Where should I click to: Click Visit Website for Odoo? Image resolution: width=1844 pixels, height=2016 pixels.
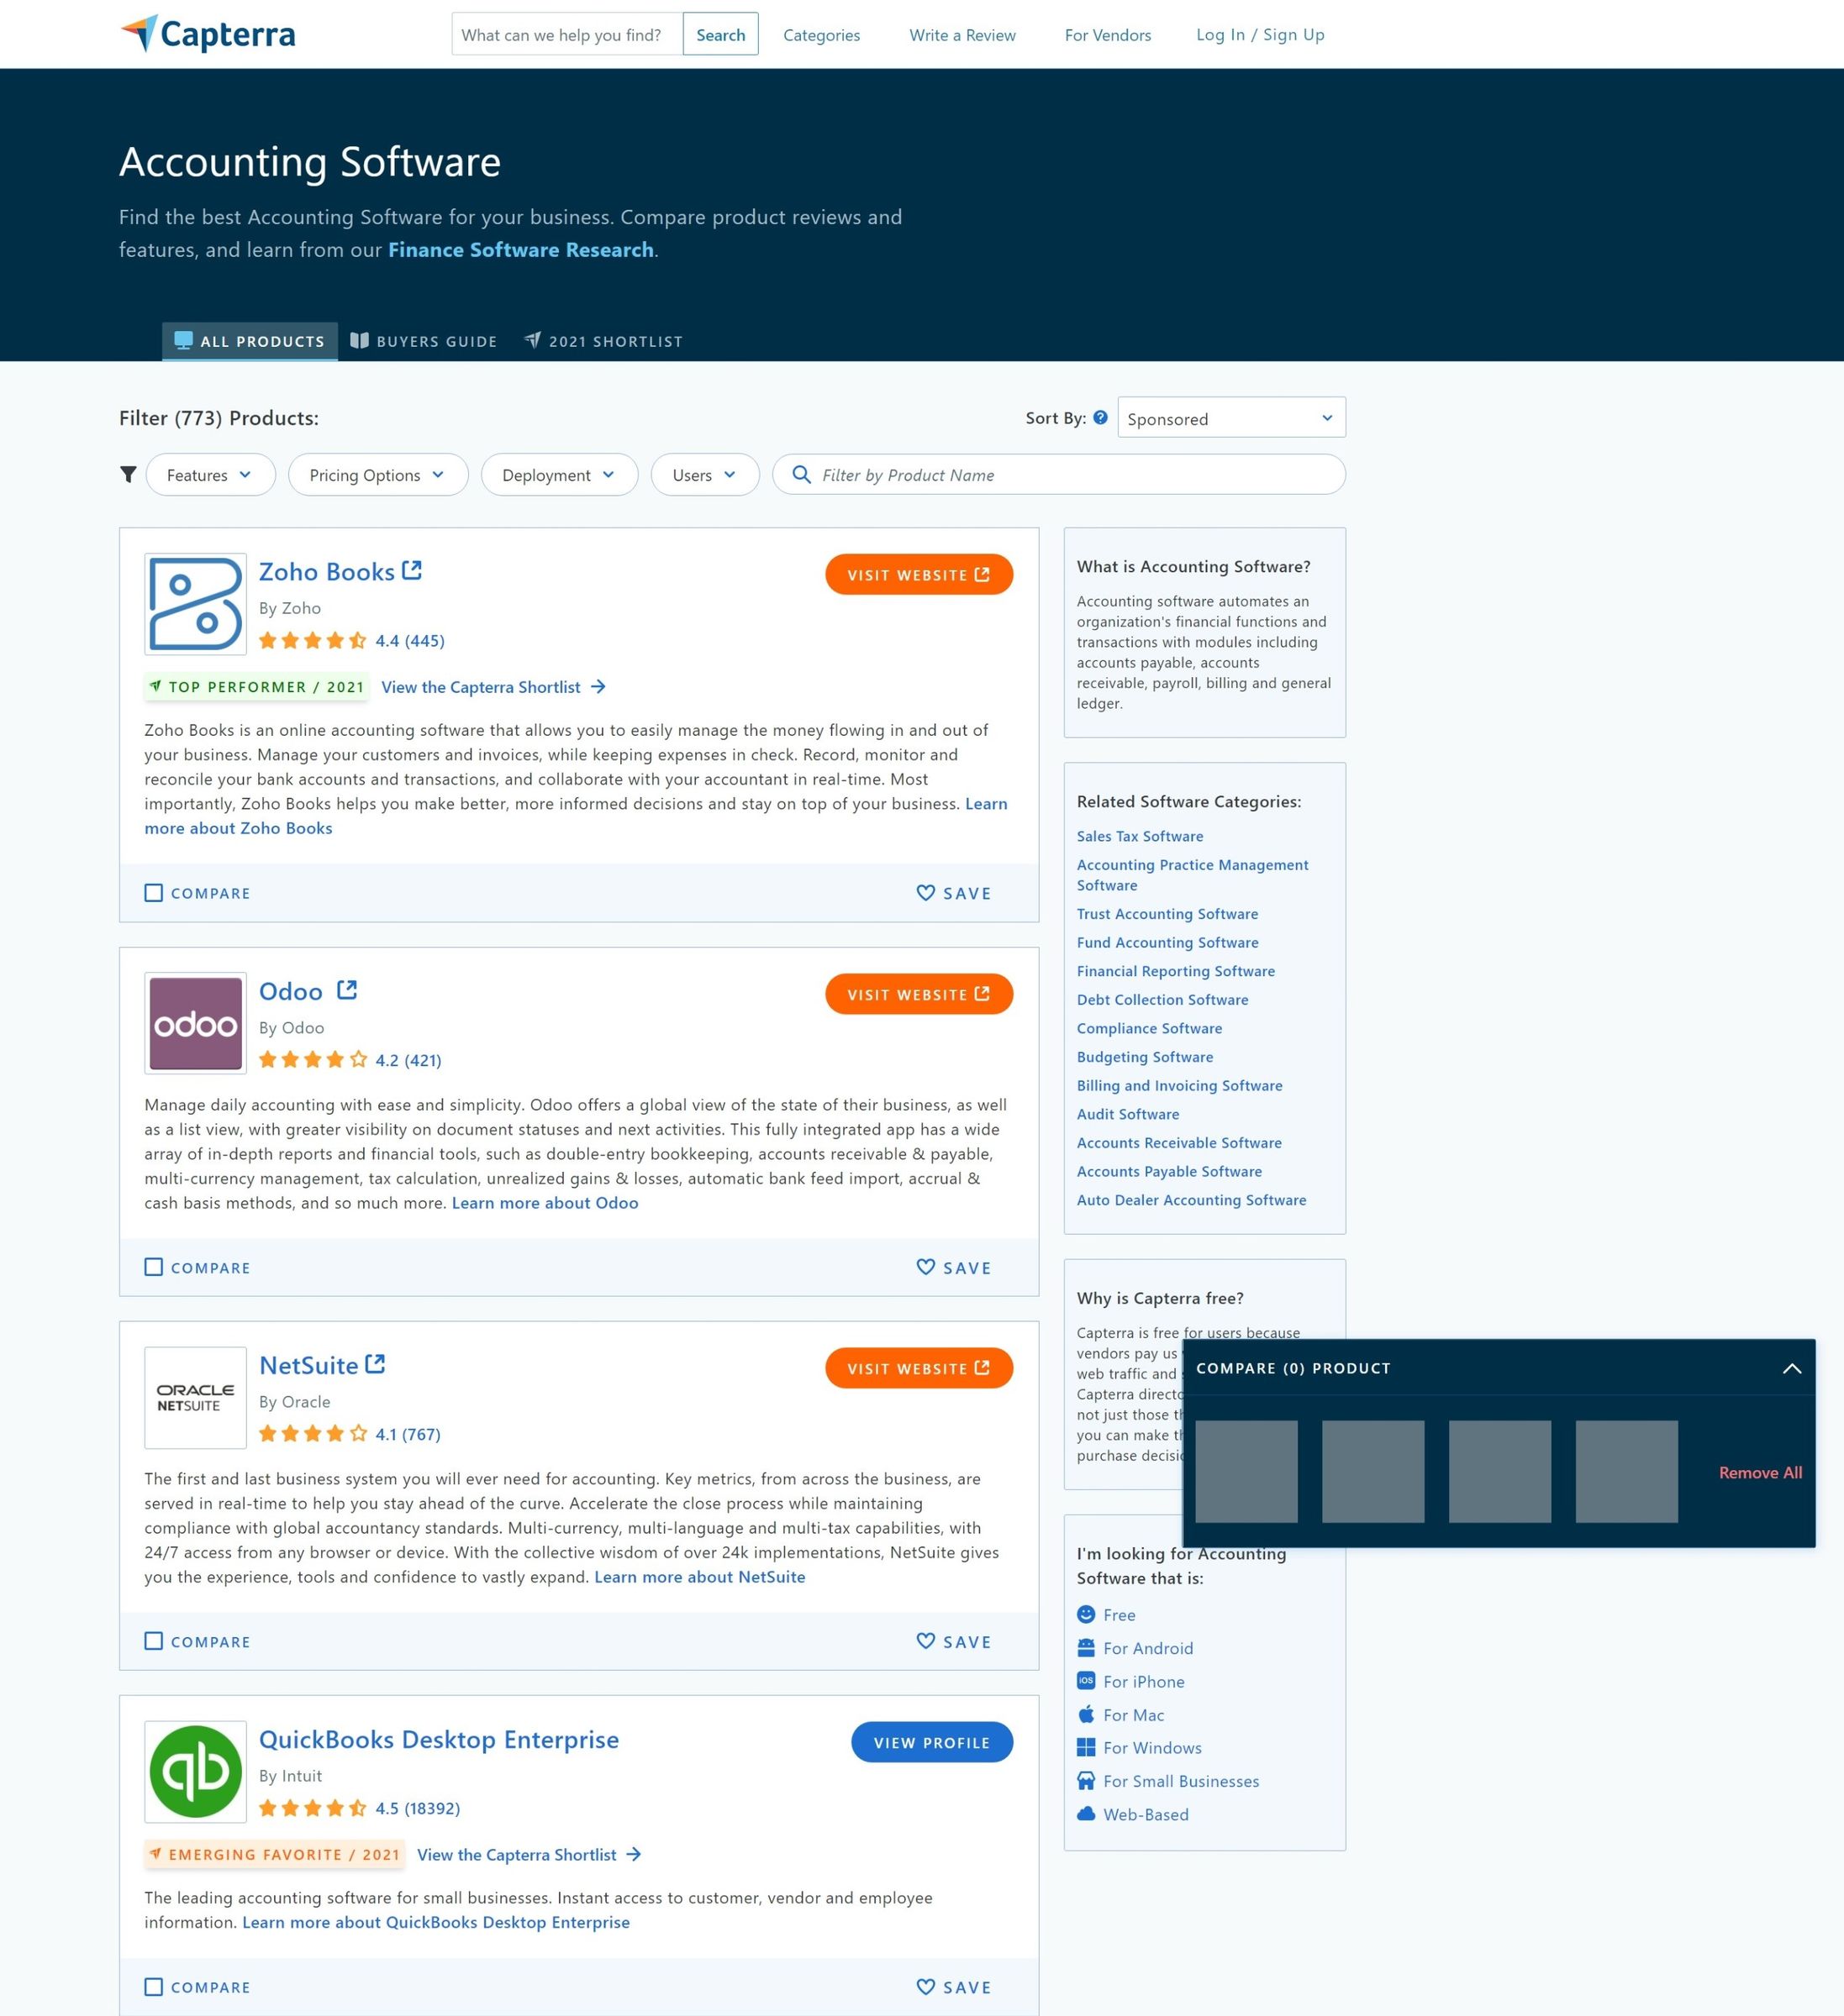click(x=918, y=993)
